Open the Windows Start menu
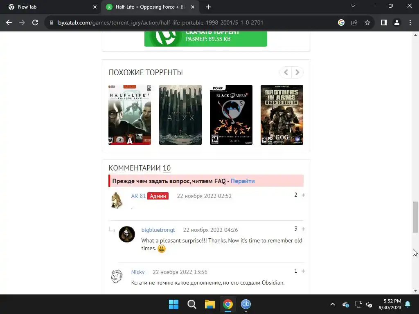Viewport: 419px width, 314px height. pyautogui.click(x=173, y=304)
